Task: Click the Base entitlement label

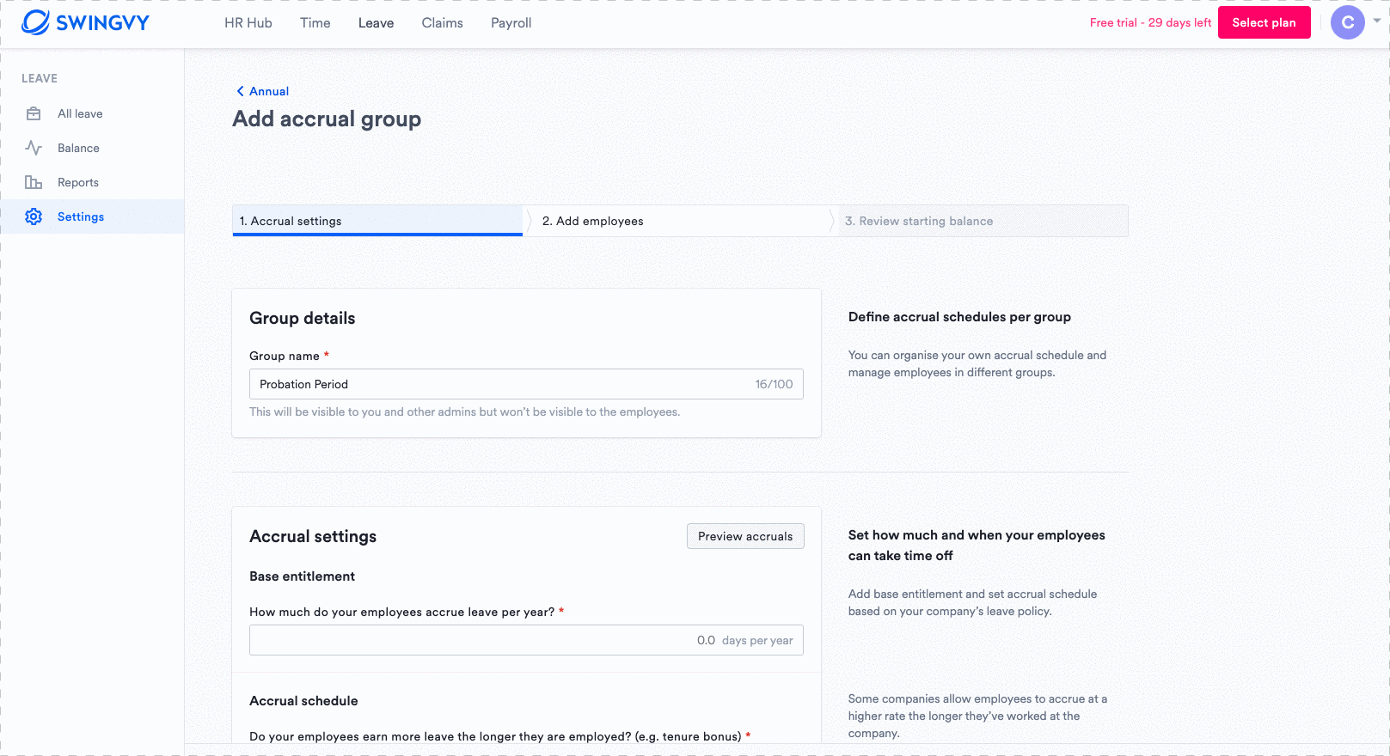Action: [x=302, y=576]
